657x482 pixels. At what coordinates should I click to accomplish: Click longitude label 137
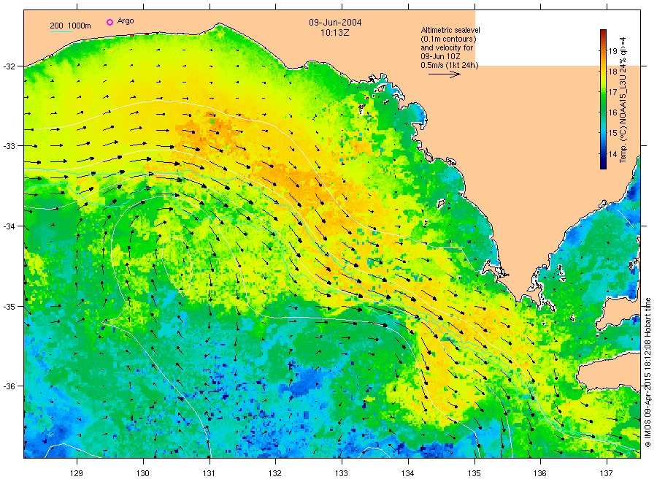tap(607, 474)
